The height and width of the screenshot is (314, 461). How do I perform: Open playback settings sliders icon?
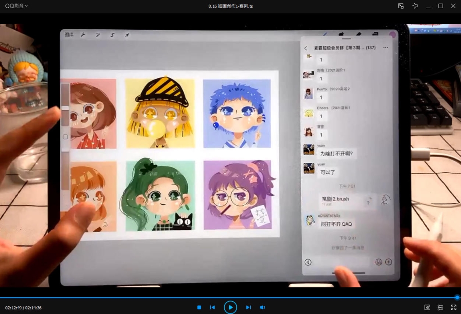pyautogui.click(x=440, y=307)
